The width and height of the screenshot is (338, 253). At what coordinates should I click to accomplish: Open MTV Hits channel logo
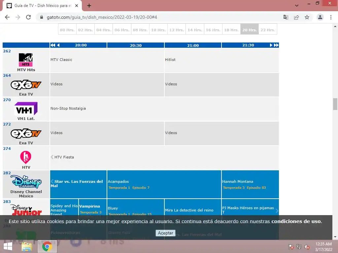[x=26, y=60]
